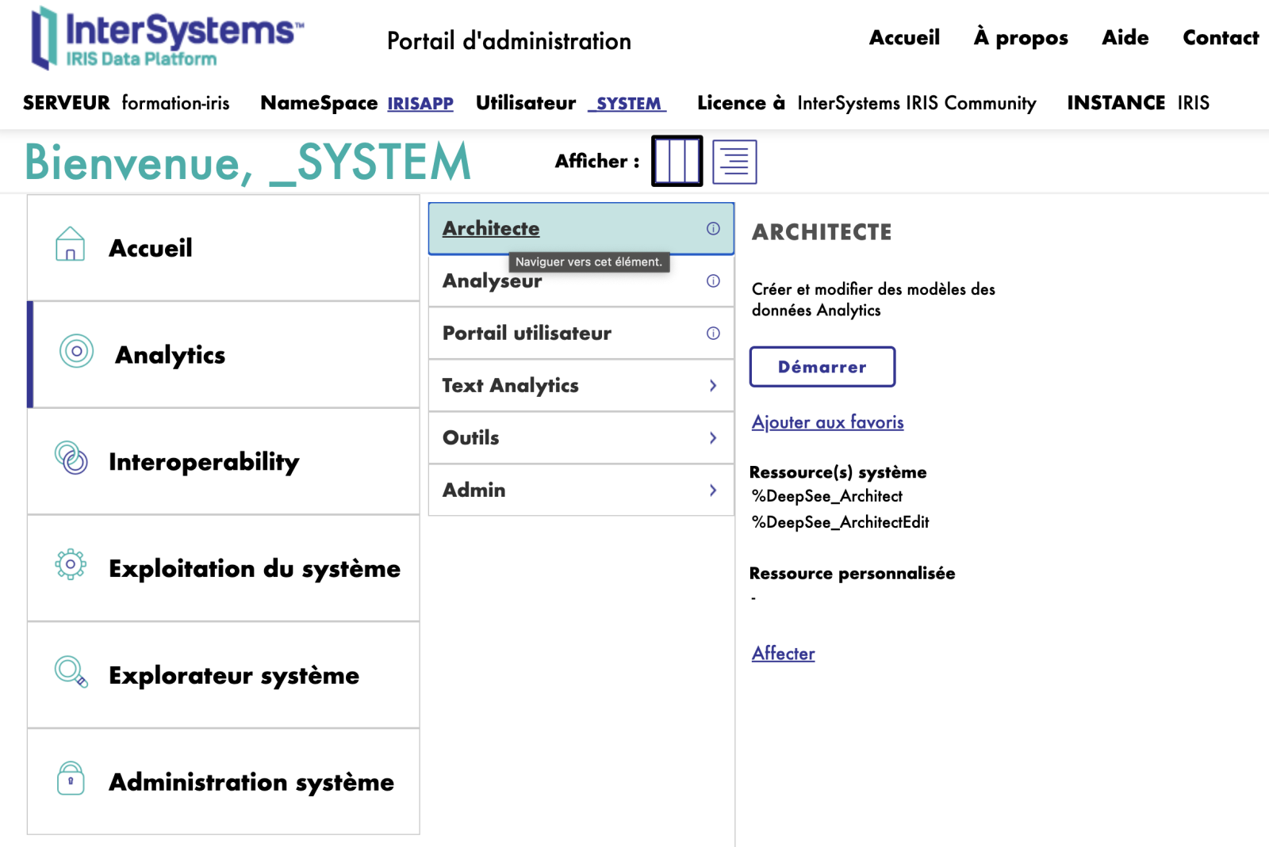
Task: Go to À propos page
Action: (1021, 38)
